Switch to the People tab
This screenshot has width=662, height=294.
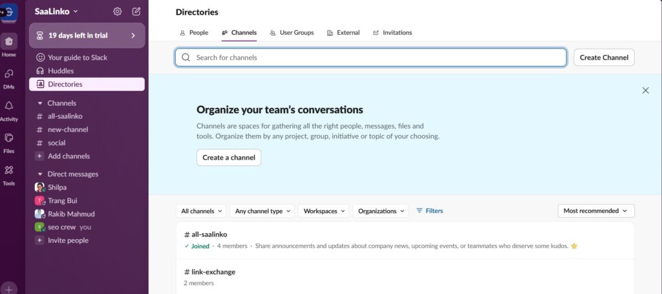(194, 32)
